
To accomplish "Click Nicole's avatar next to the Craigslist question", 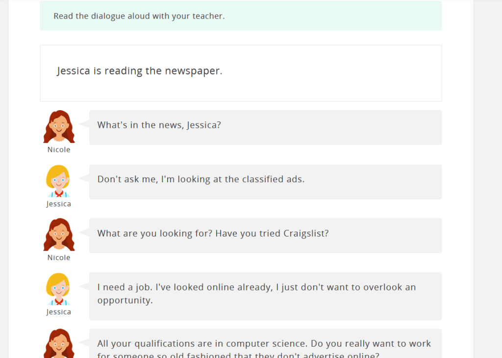I will pyautogui.click(x=59, y=234).
